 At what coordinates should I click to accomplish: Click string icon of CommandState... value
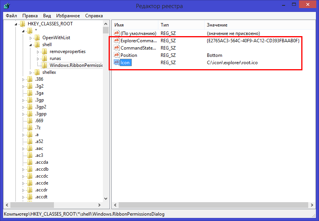click(x=117, y=48)
